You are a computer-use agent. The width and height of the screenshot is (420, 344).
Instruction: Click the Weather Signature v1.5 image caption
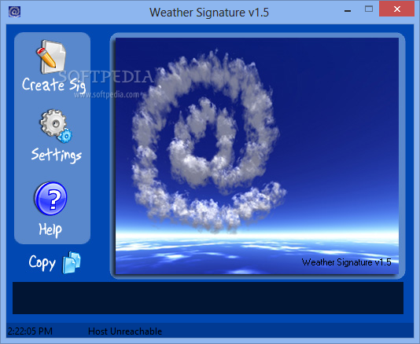coord(346,262)
